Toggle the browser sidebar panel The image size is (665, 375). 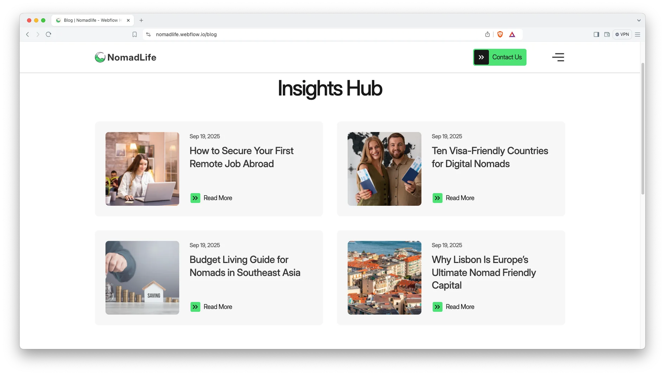[596, 34]
